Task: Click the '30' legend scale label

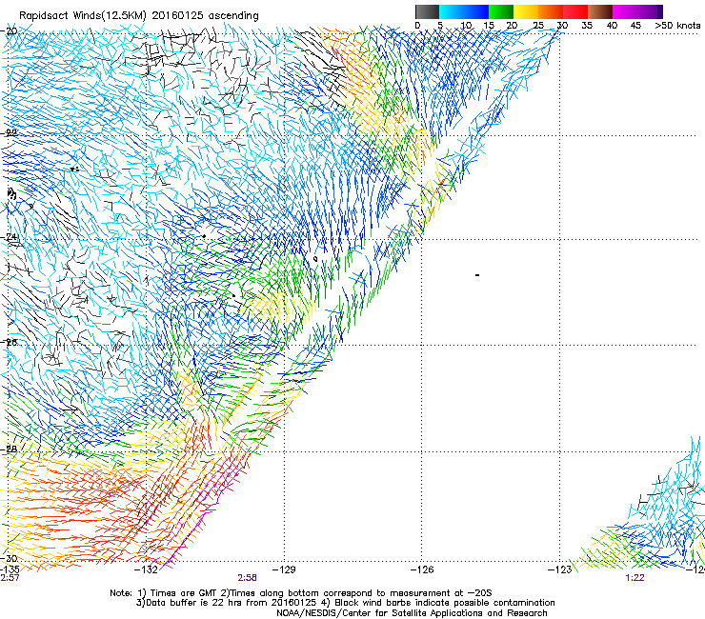Action: [x=562, y=26]
